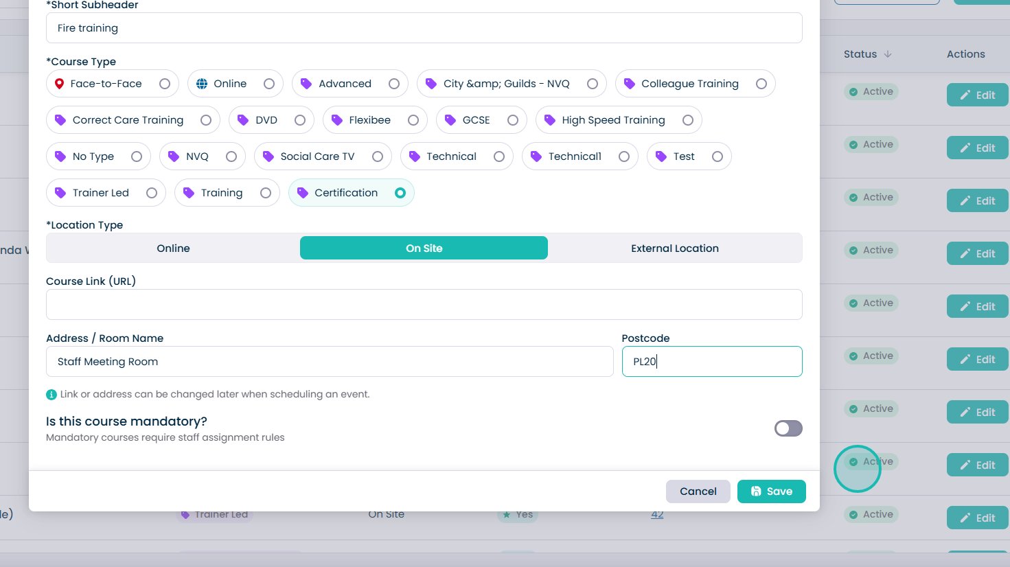Screen dimensions: 1010x567
Task: Click the sort arrow next to Status
Action: [888, 54]
